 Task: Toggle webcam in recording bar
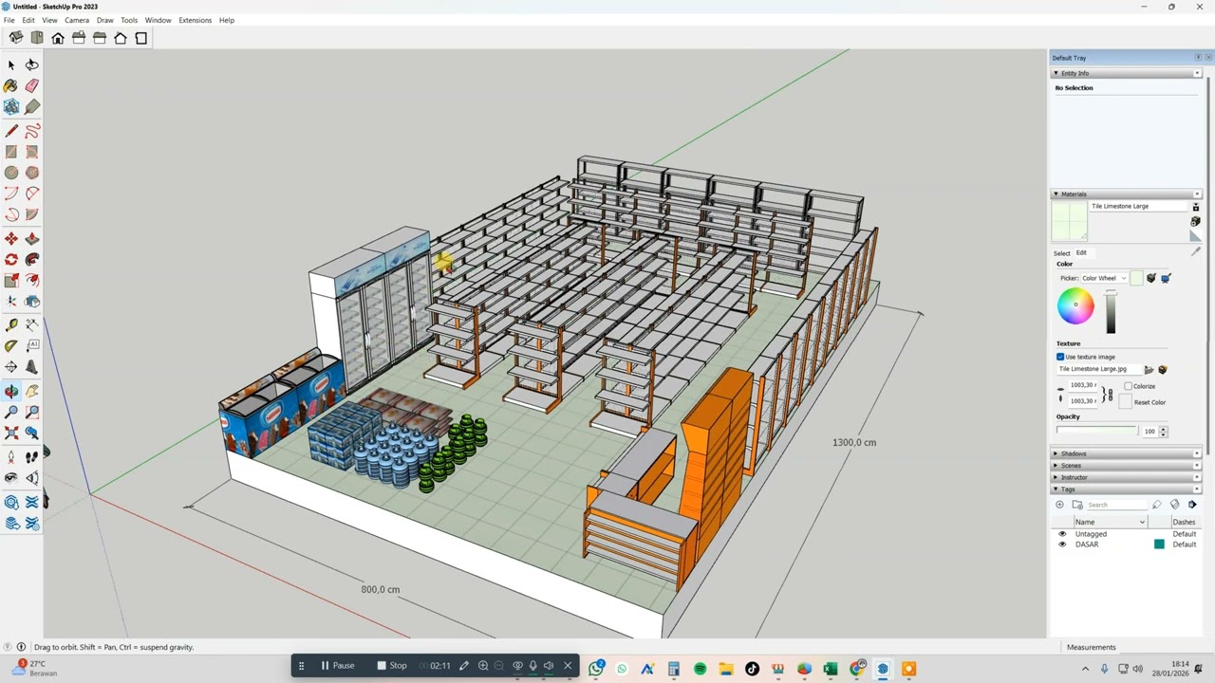pyautogui.click(x=517, y=666)
